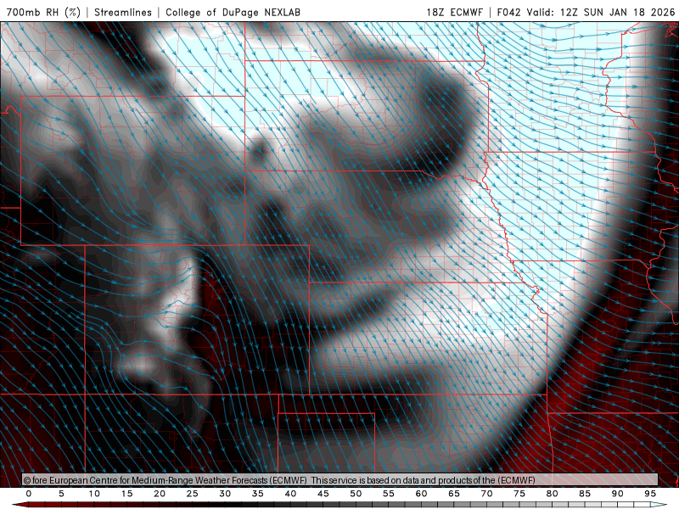Click the '18Z ECMWF' model run label

click(454, 12)
